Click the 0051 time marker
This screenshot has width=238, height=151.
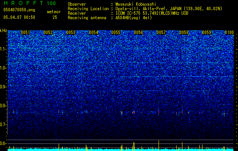click(25, 32)
